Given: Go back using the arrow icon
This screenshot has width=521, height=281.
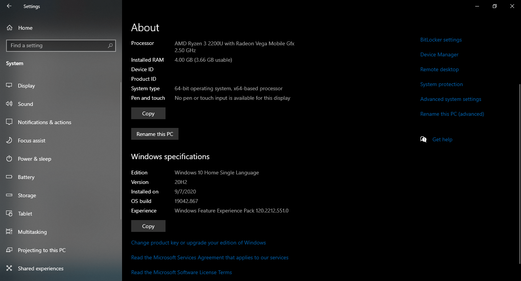Looking at the screenshot, I should point(9,6).
